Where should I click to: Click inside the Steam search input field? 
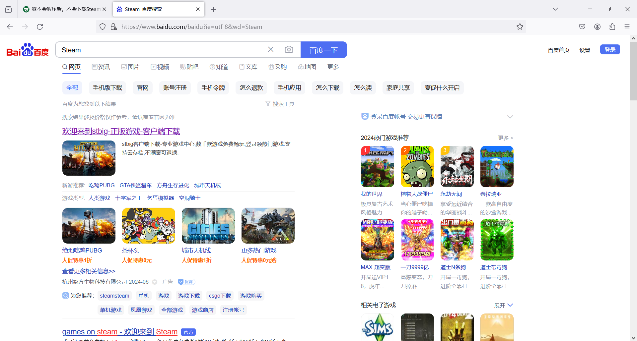click(163, 50)
